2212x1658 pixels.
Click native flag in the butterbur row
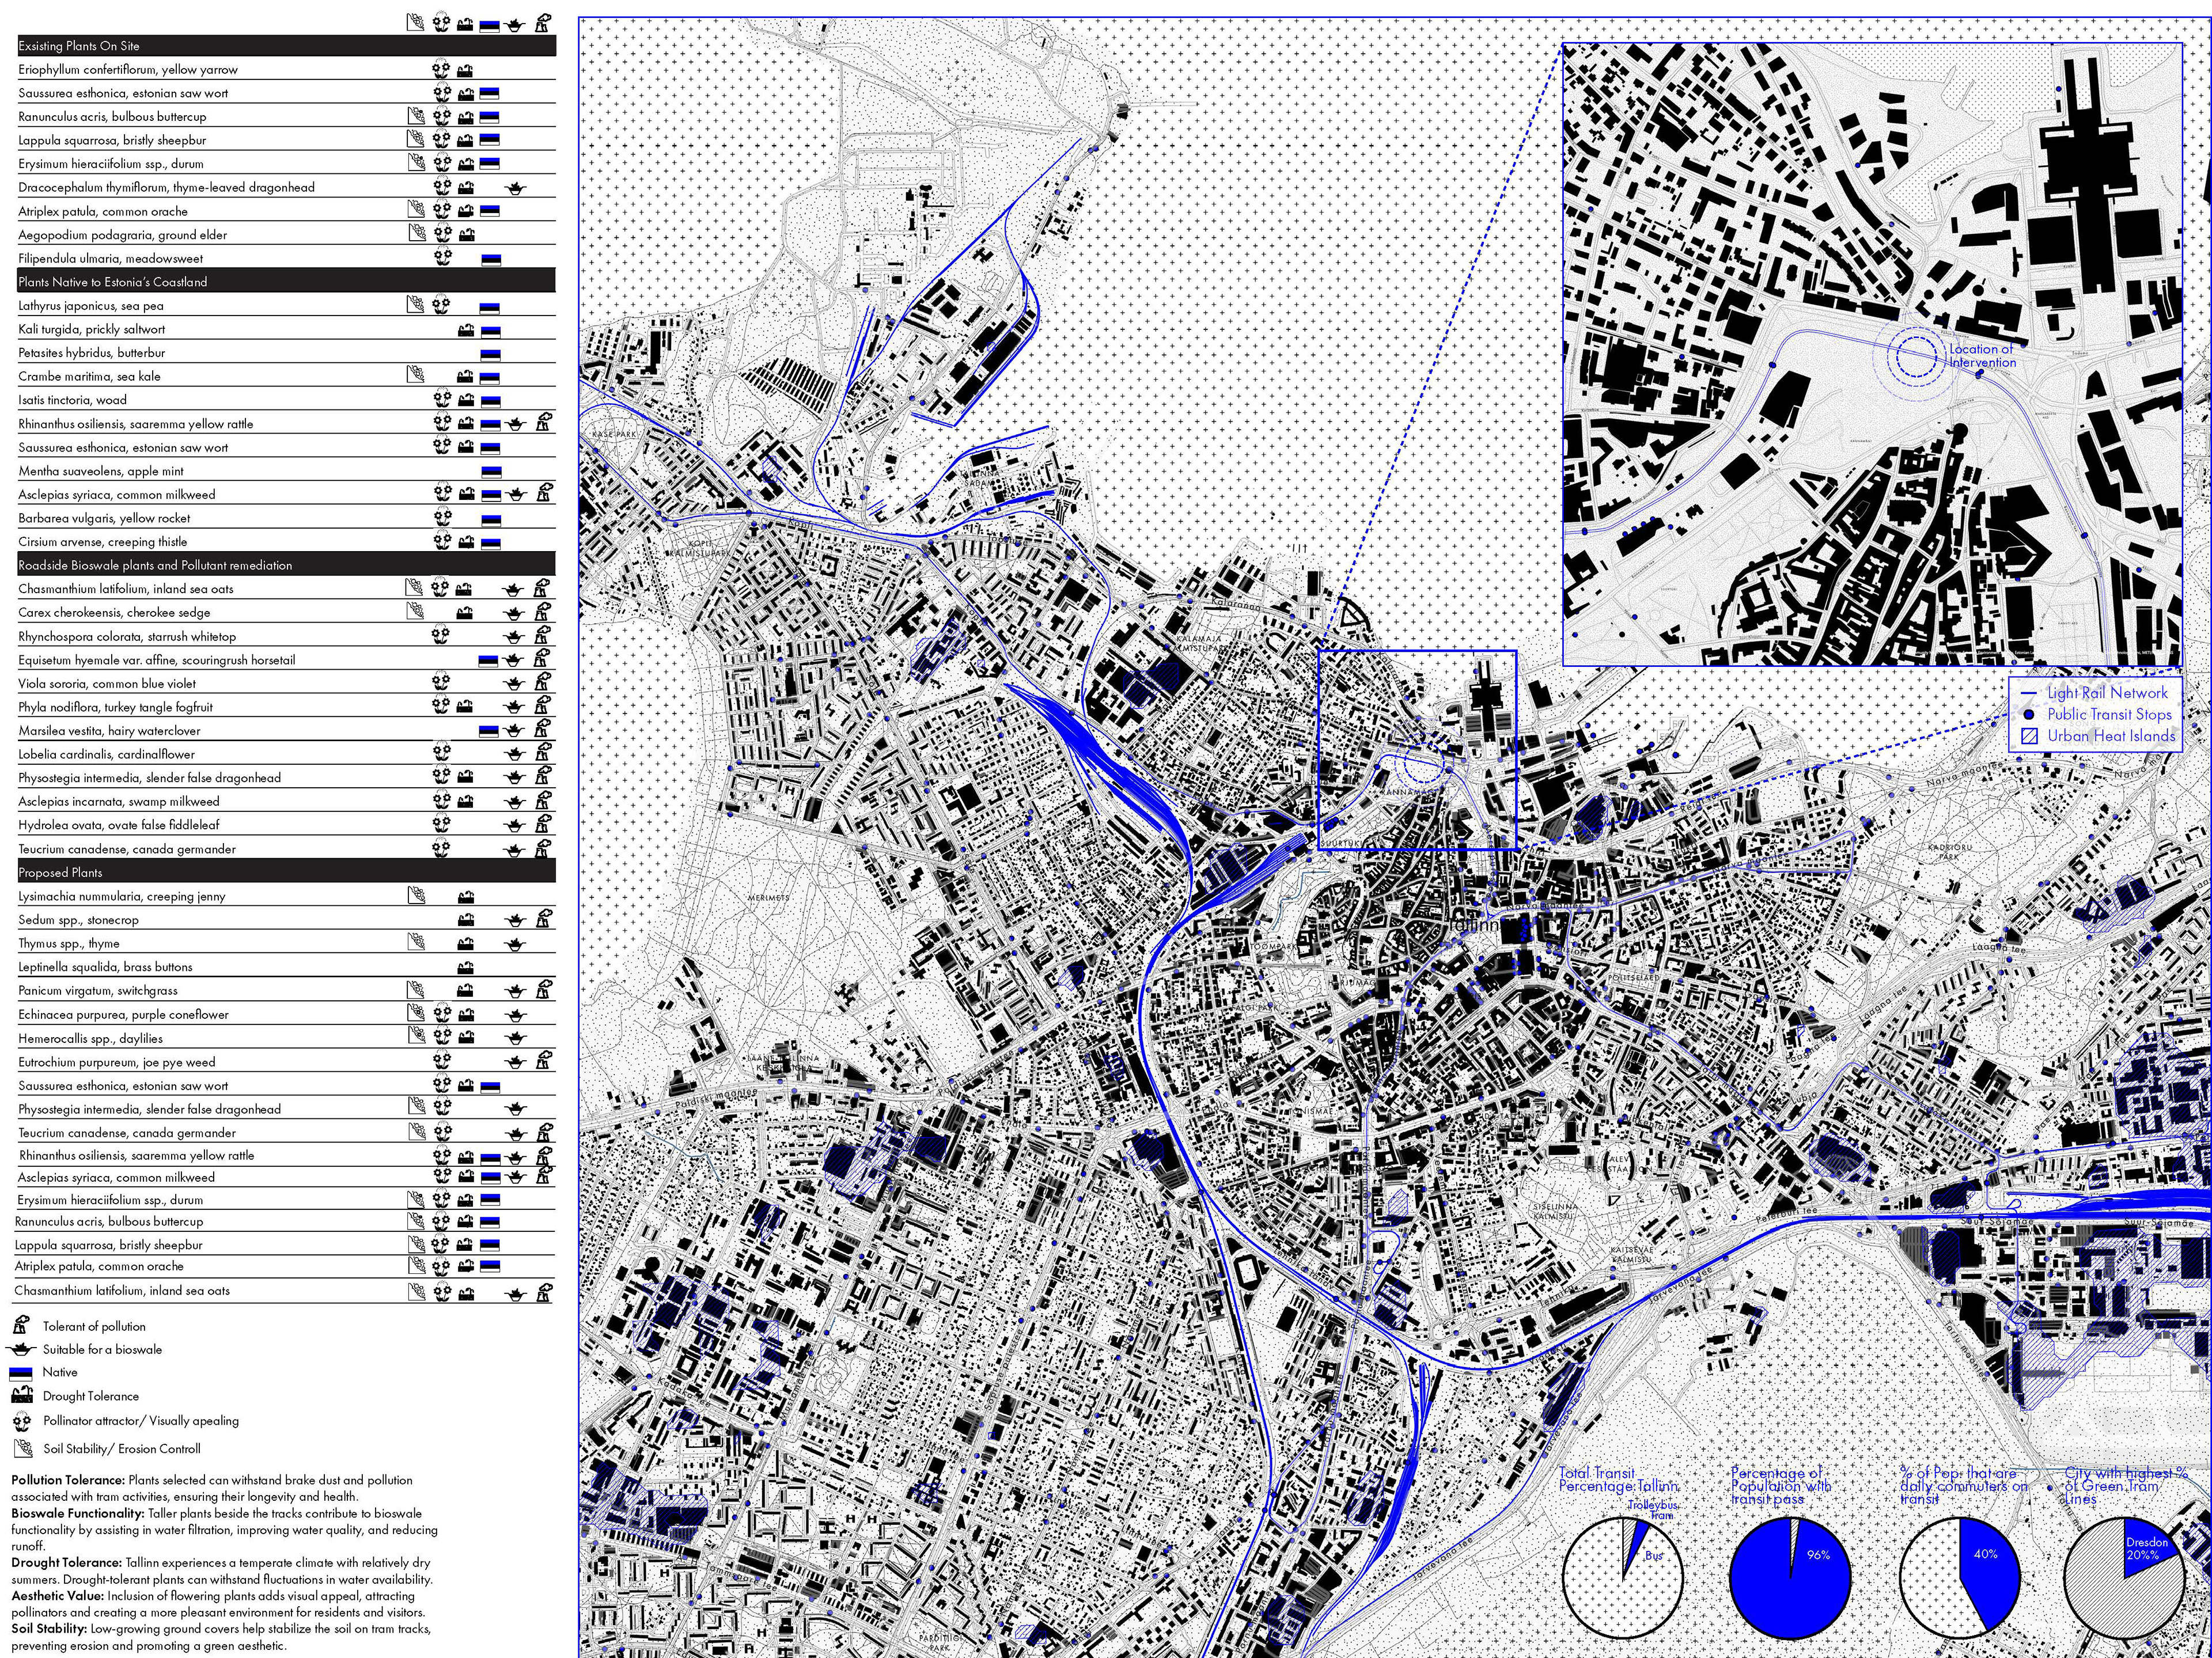(x=490, y=354)
